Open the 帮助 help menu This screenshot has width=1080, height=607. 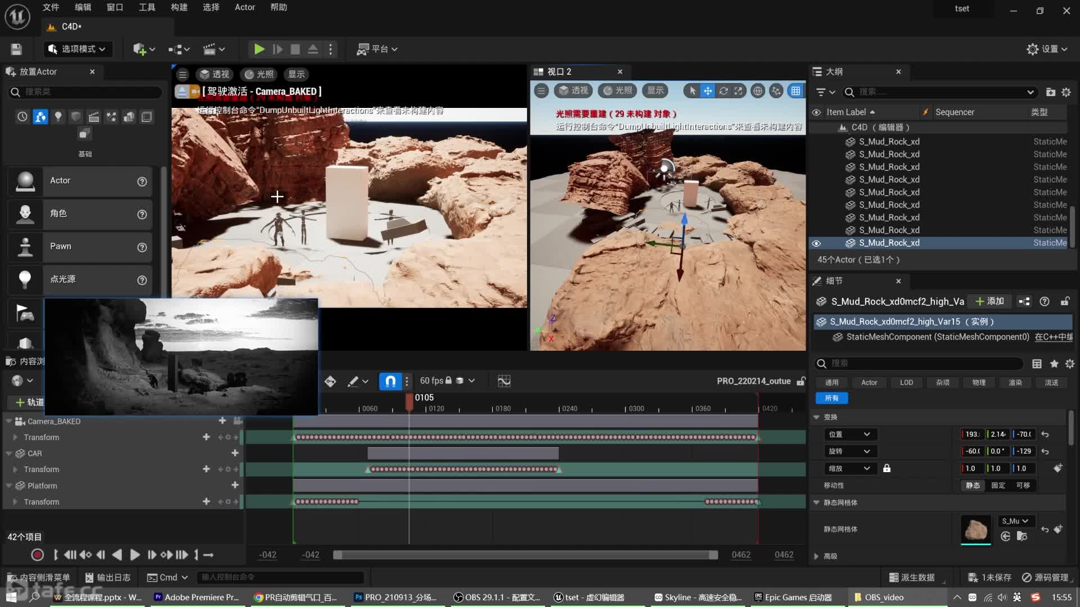(278, 7)
